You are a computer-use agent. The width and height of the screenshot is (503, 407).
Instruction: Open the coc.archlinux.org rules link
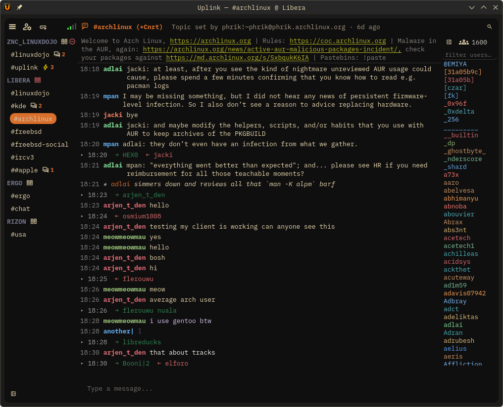338,41
